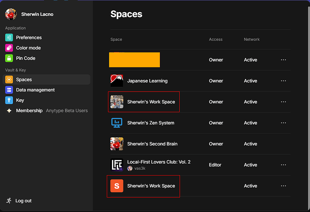Viewport: 310px width, 212px height.
Task: Open three-dot menu for Japanese Learning
Action: 283,81
